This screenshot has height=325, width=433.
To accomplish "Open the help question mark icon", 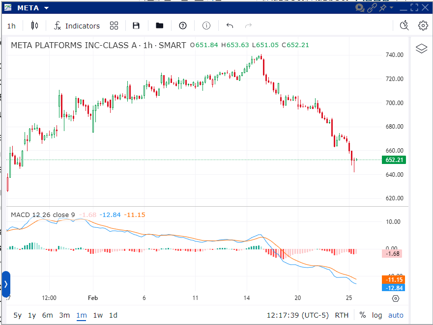I will click(x=183, y=26).
